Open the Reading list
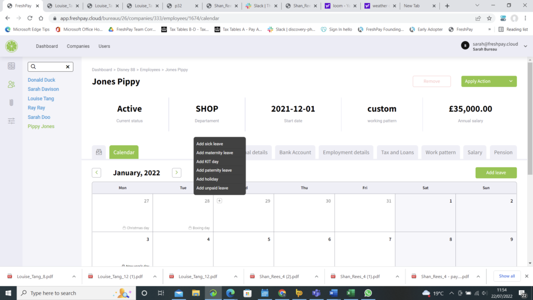This screenshot has height=300, width=533. point(513,29)
